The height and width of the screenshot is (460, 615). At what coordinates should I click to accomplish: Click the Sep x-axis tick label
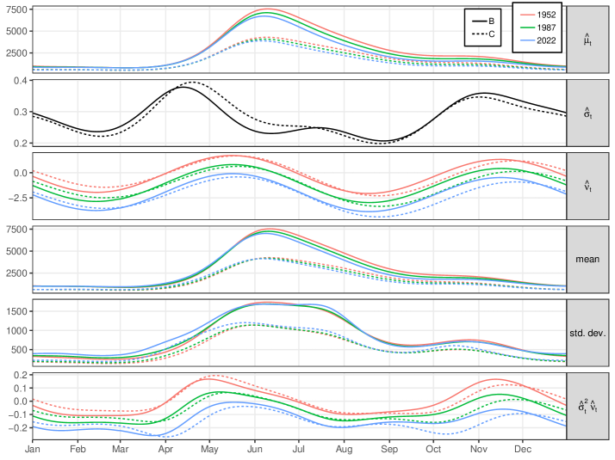pyautogui.click(x=388, y=449)
